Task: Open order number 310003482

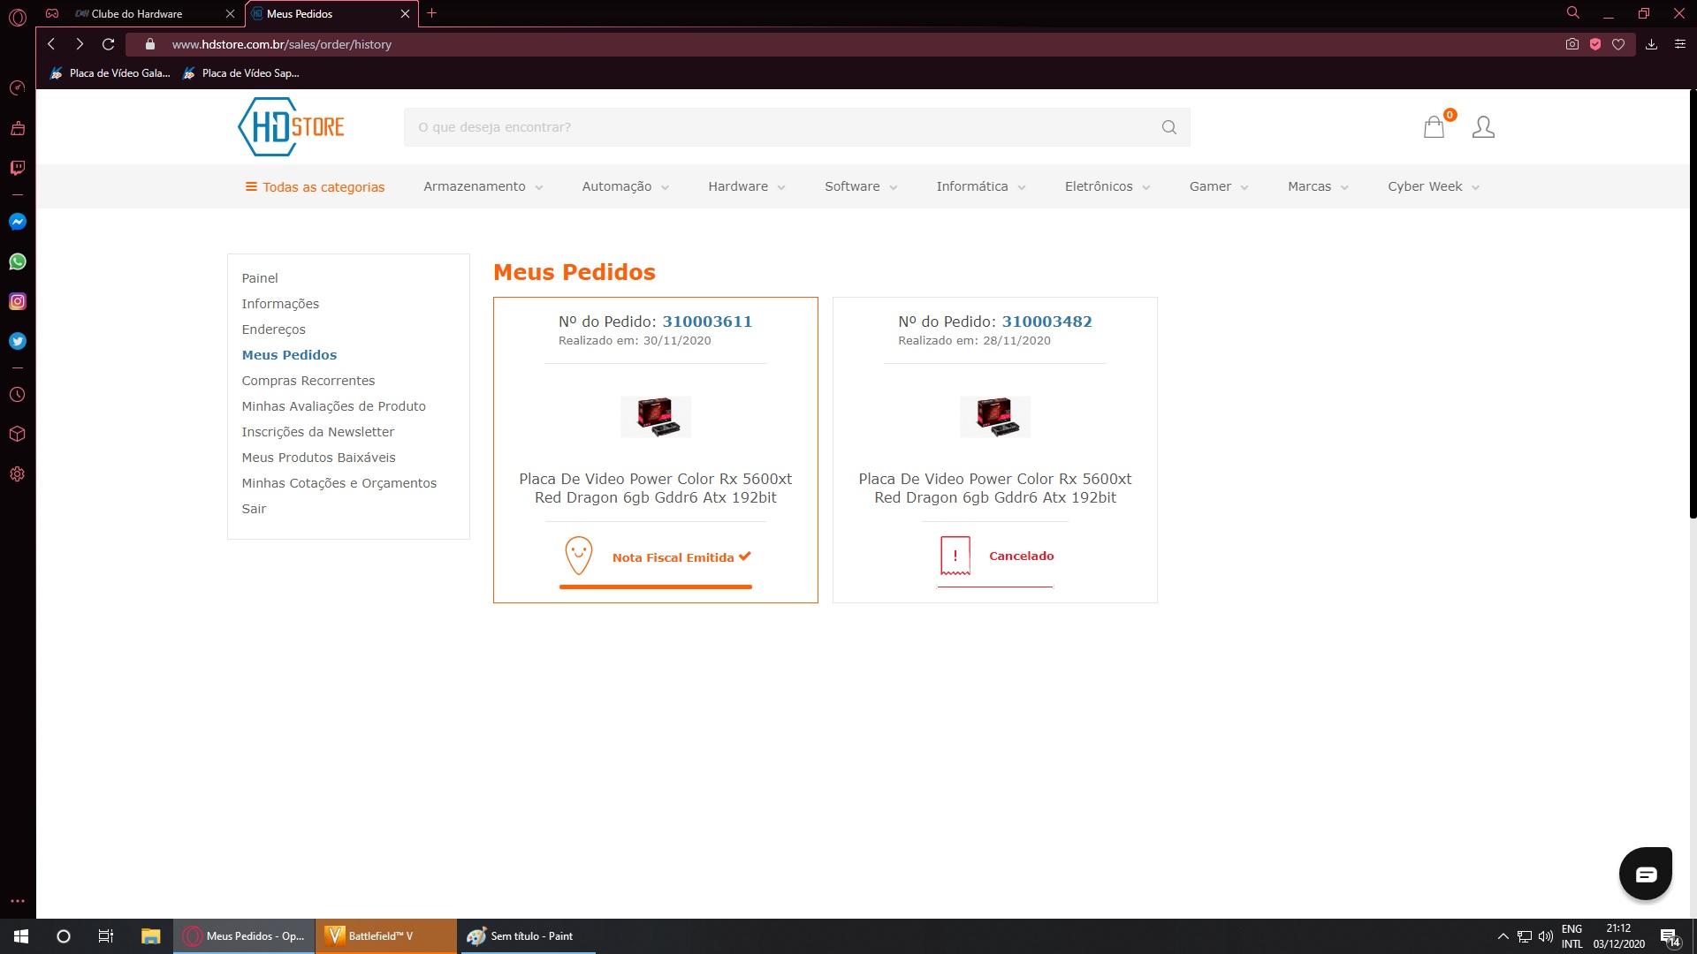Action: coord(1046,322)
